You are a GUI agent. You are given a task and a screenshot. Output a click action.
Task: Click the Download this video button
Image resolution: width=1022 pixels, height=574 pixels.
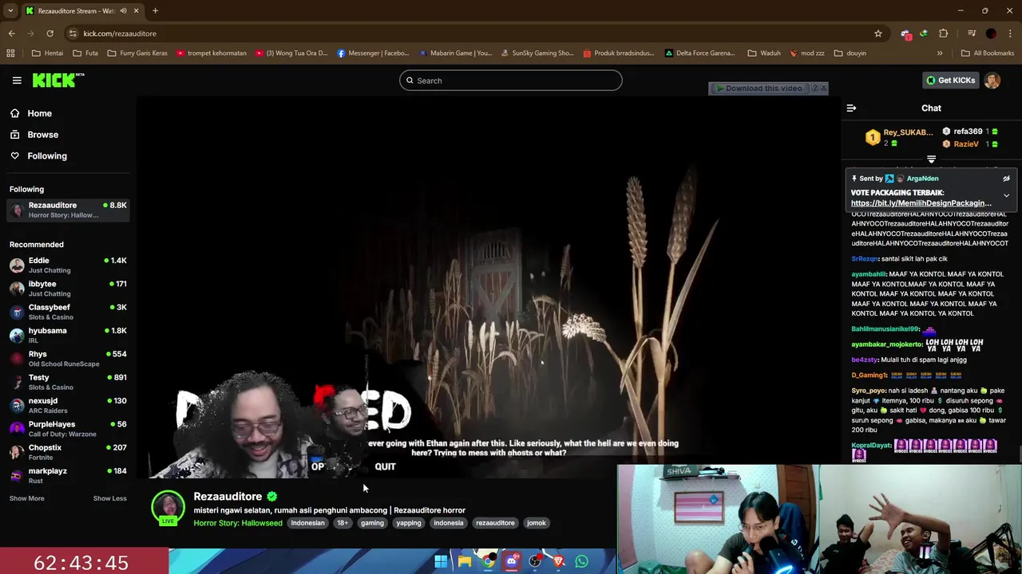tap(759, 88)
